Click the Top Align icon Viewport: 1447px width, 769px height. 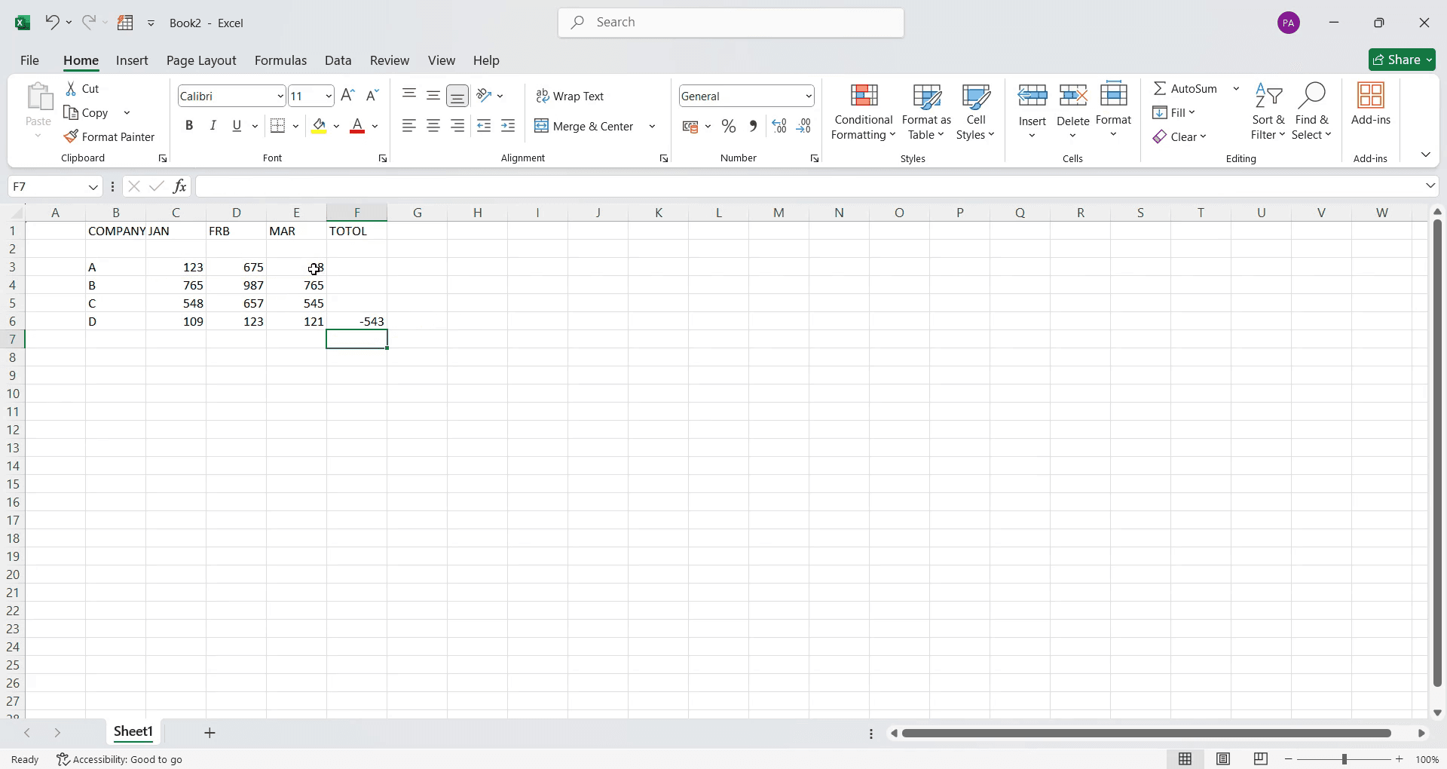409,95
